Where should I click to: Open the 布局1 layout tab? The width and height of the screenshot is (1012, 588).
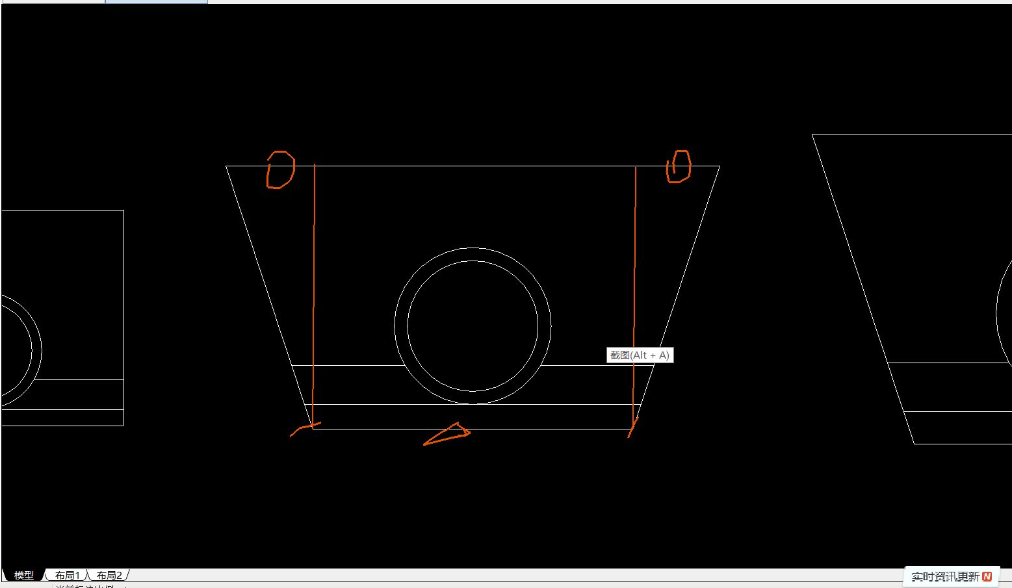click(68, 575)
